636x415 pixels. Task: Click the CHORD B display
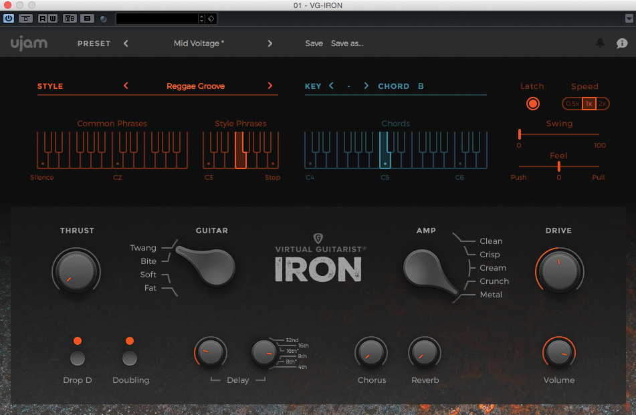pyautogui.click(x=401, y=86)
